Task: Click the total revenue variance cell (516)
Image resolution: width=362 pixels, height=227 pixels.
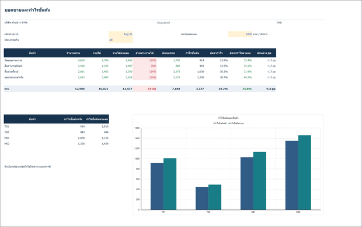Action: 145,88
